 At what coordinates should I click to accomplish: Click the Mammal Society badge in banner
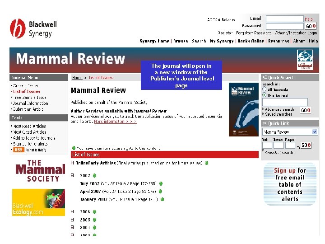point(305,60)
